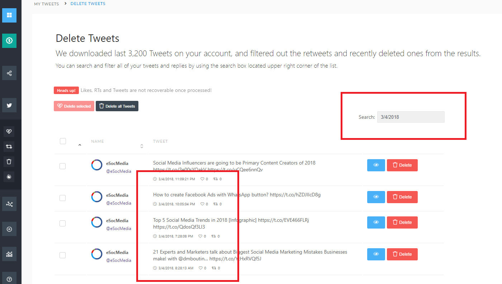The height and width of the screenshot is (284, 502).
Task: Click eSocMedia avatar in Facebook Ads row
Action: 97,197
